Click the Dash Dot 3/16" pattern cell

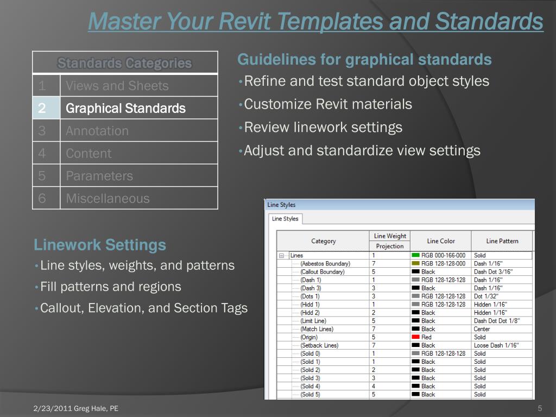click(502, 271)
